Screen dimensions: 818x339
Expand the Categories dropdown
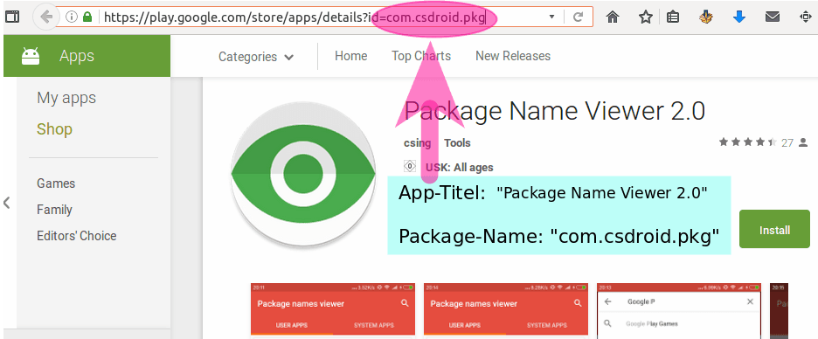click(255, 56)
